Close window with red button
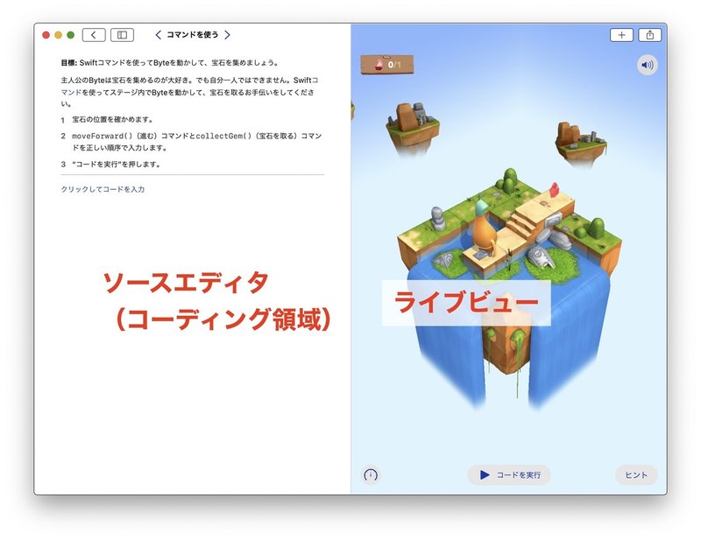Viewport: 701px width, 540px height. 46,35
